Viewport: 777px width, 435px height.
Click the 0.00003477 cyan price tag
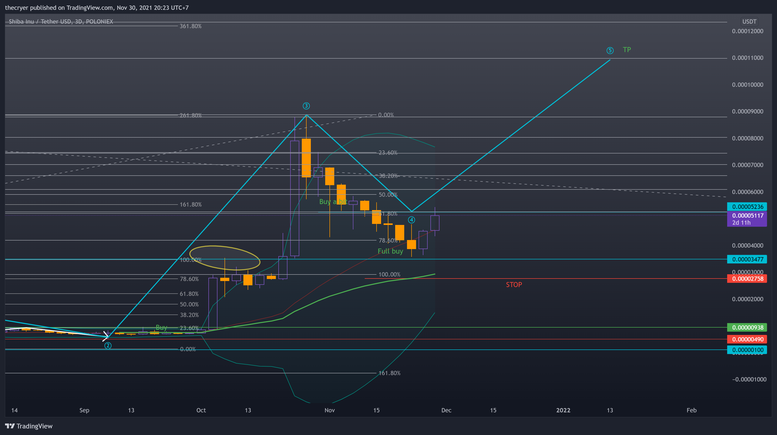[x=747, y=259]
